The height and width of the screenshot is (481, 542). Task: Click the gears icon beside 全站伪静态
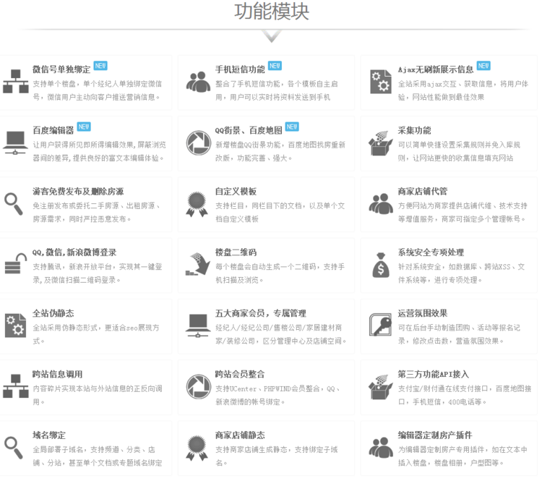[x=16, y=325]
